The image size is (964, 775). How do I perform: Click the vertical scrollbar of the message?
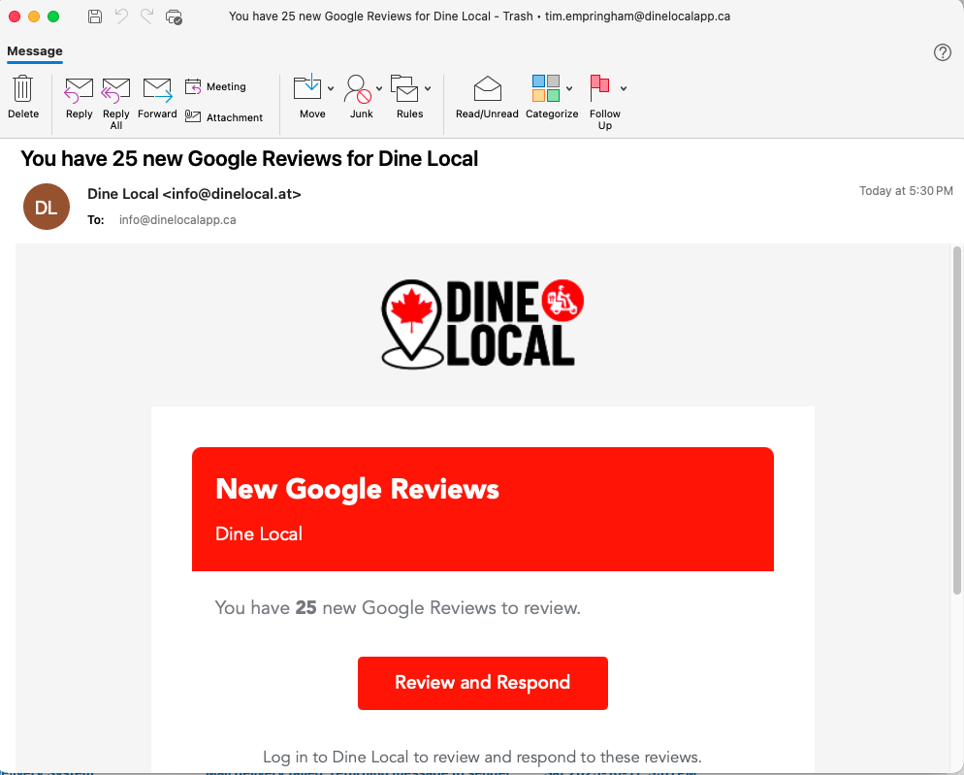956,419
